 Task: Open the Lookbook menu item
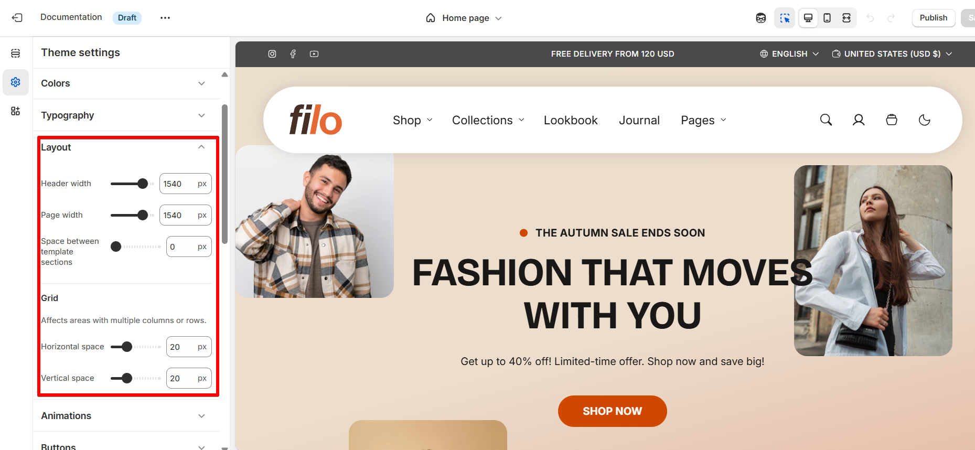click(571, 120)
